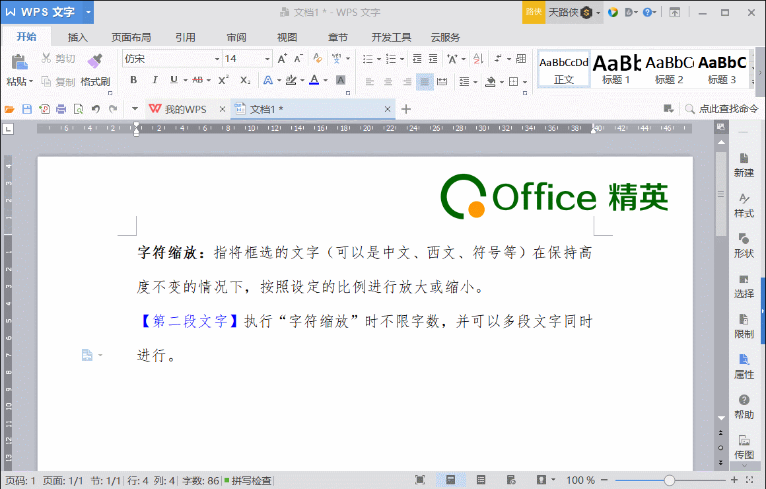Expand the borders dropdown arrow
The width and height of the screenshot is (766, 489).
click(525, 82)
